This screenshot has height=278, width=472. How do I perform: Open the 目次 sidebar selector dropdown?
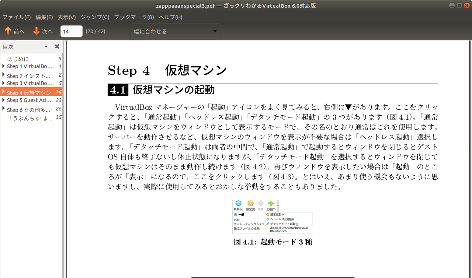point(46,47)
